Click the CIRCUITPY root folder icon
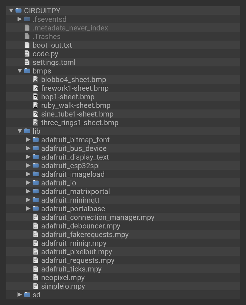 coord(18,10)
